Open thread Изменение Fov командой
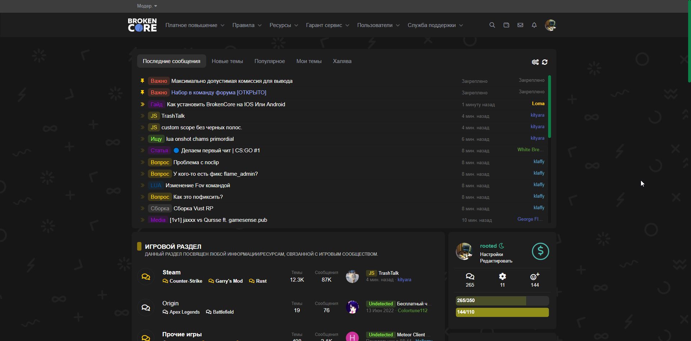 198,185
